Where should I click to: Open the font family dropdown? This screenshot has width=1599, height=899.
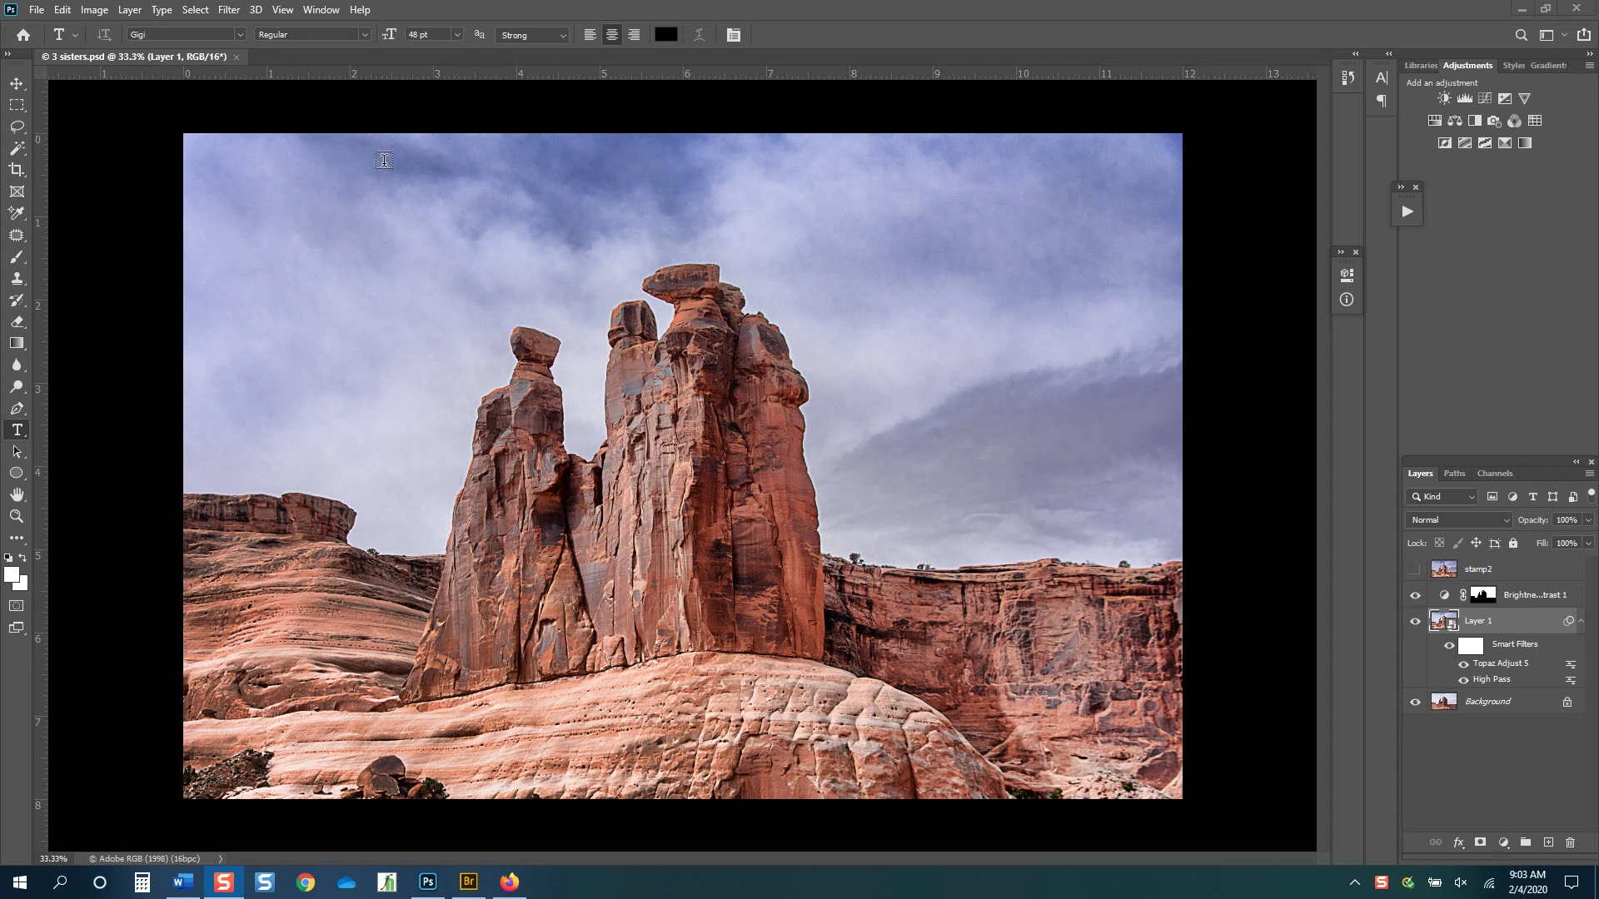(240, 35)
